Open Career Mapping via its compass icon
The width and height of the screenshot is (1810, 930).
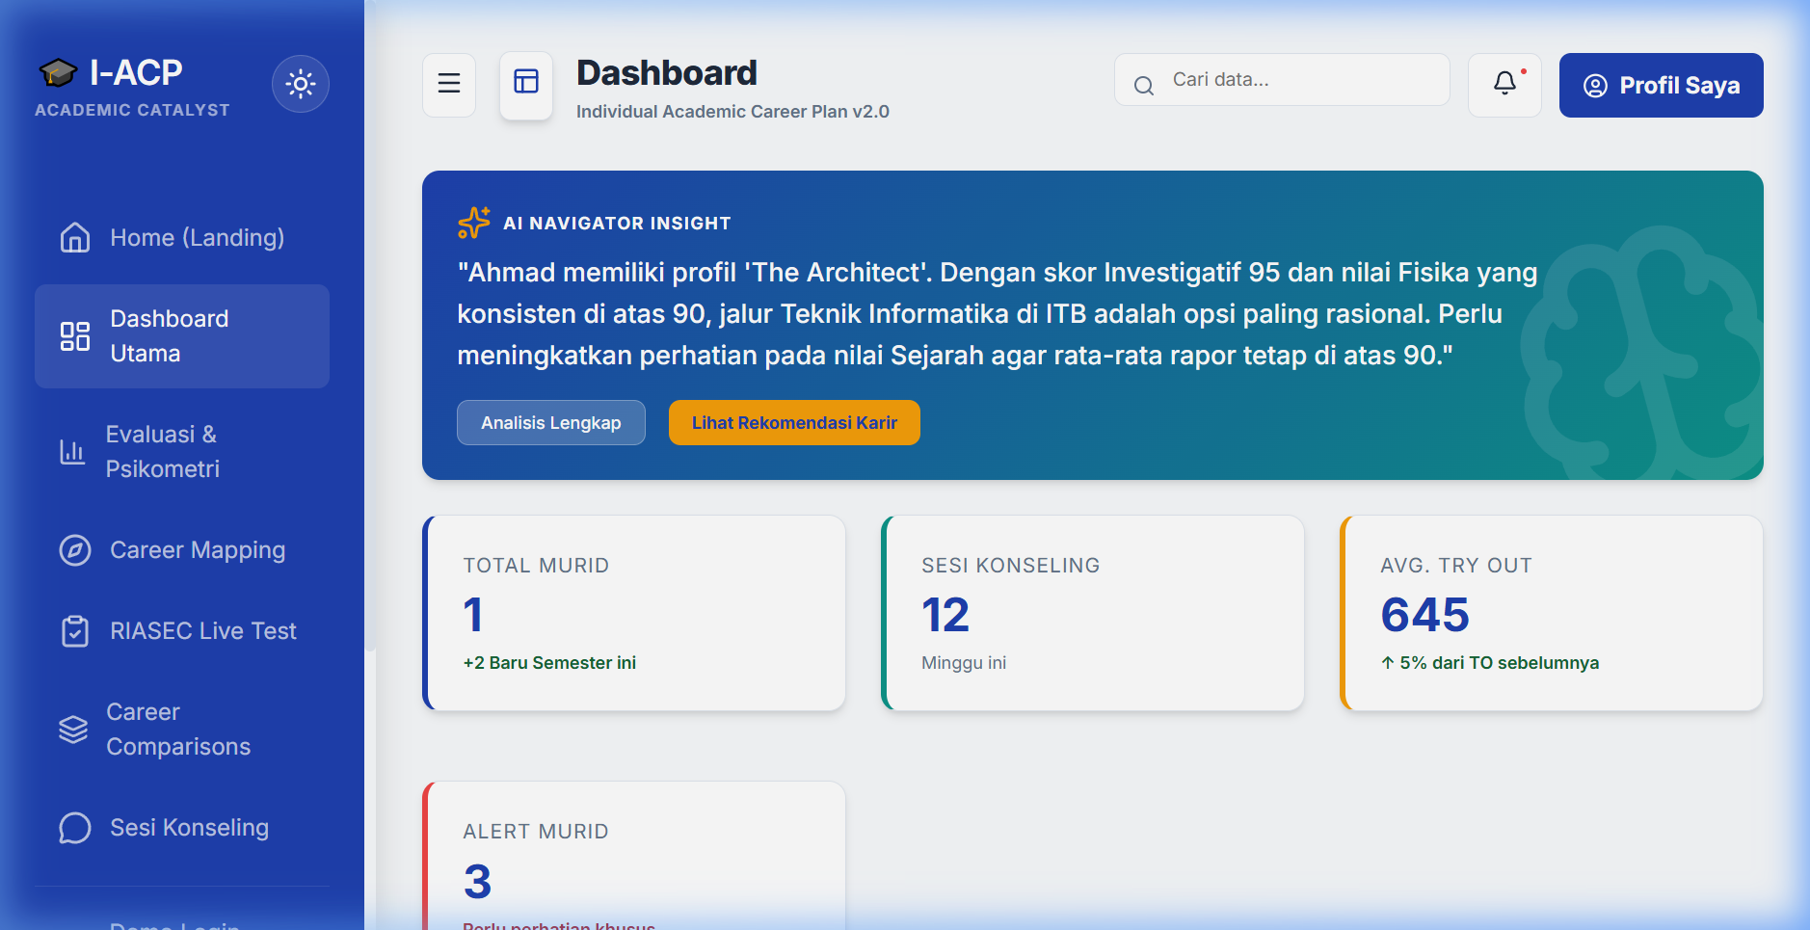(73, 549)
